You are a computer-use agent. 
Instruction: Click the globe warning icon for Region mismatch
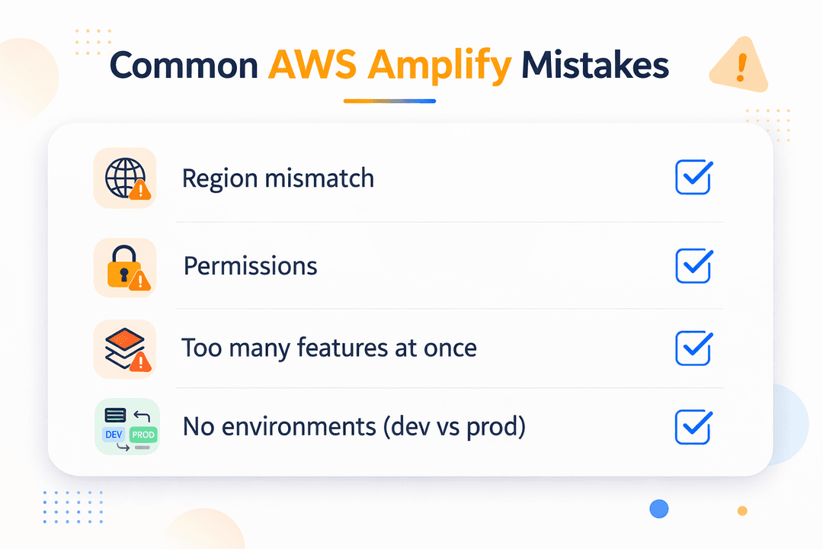125,178
